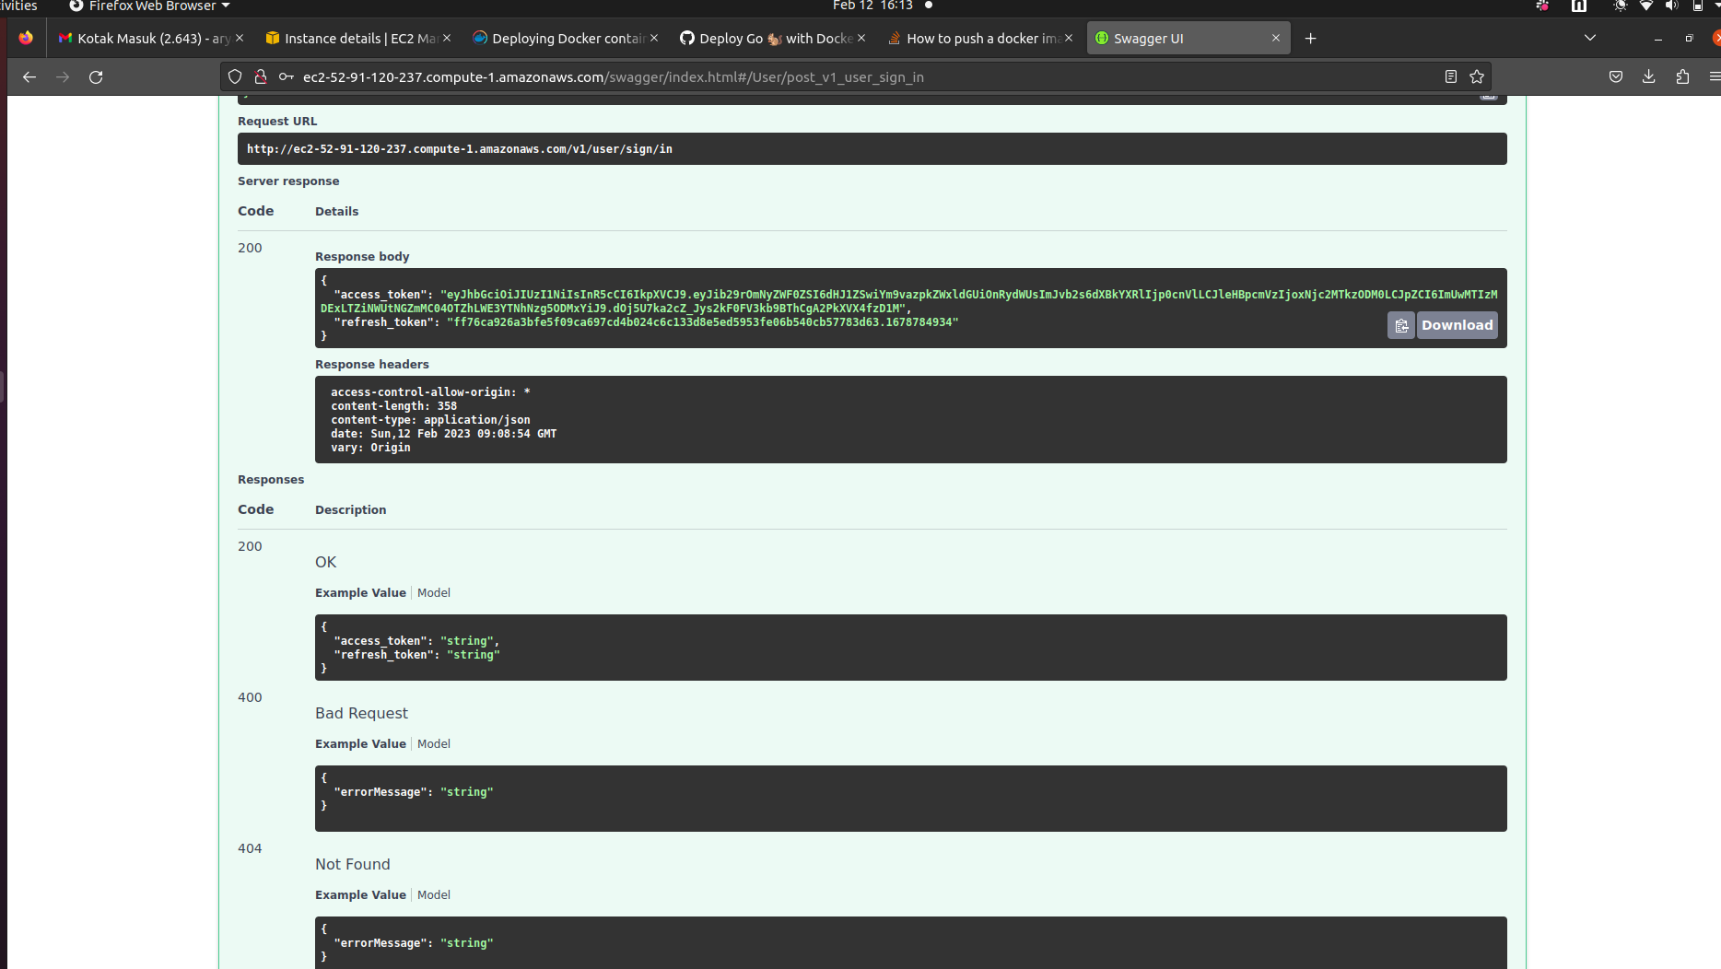The width and height of the screenshot is (1721, 969).
Task: Show Example Value for 404 Not Found
Action: click(x=360, y=895)
